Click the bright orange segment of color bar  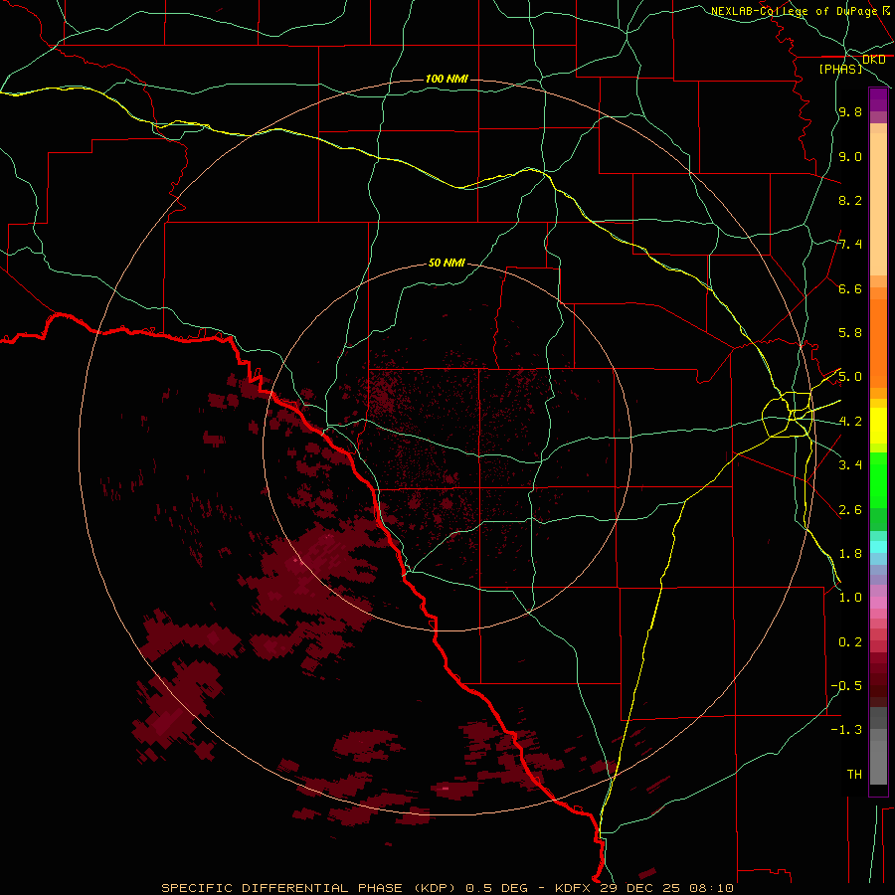[878, 343]
